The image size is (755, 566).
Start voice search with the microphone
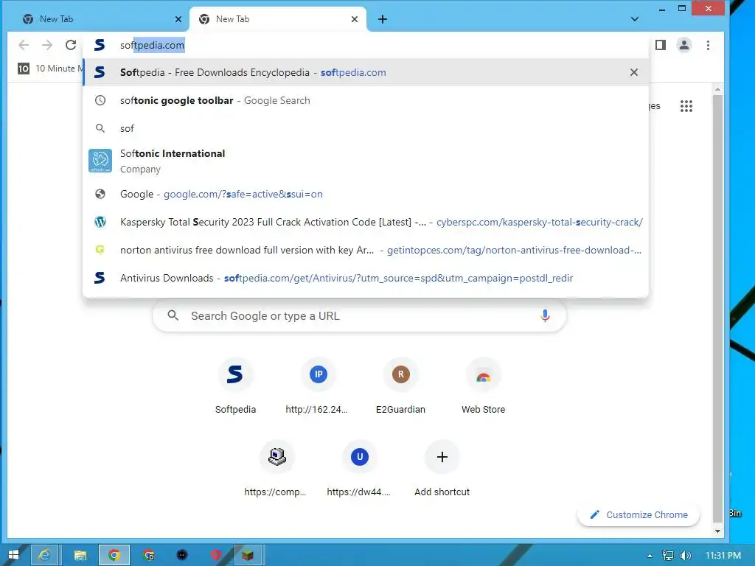pos(545,315)
